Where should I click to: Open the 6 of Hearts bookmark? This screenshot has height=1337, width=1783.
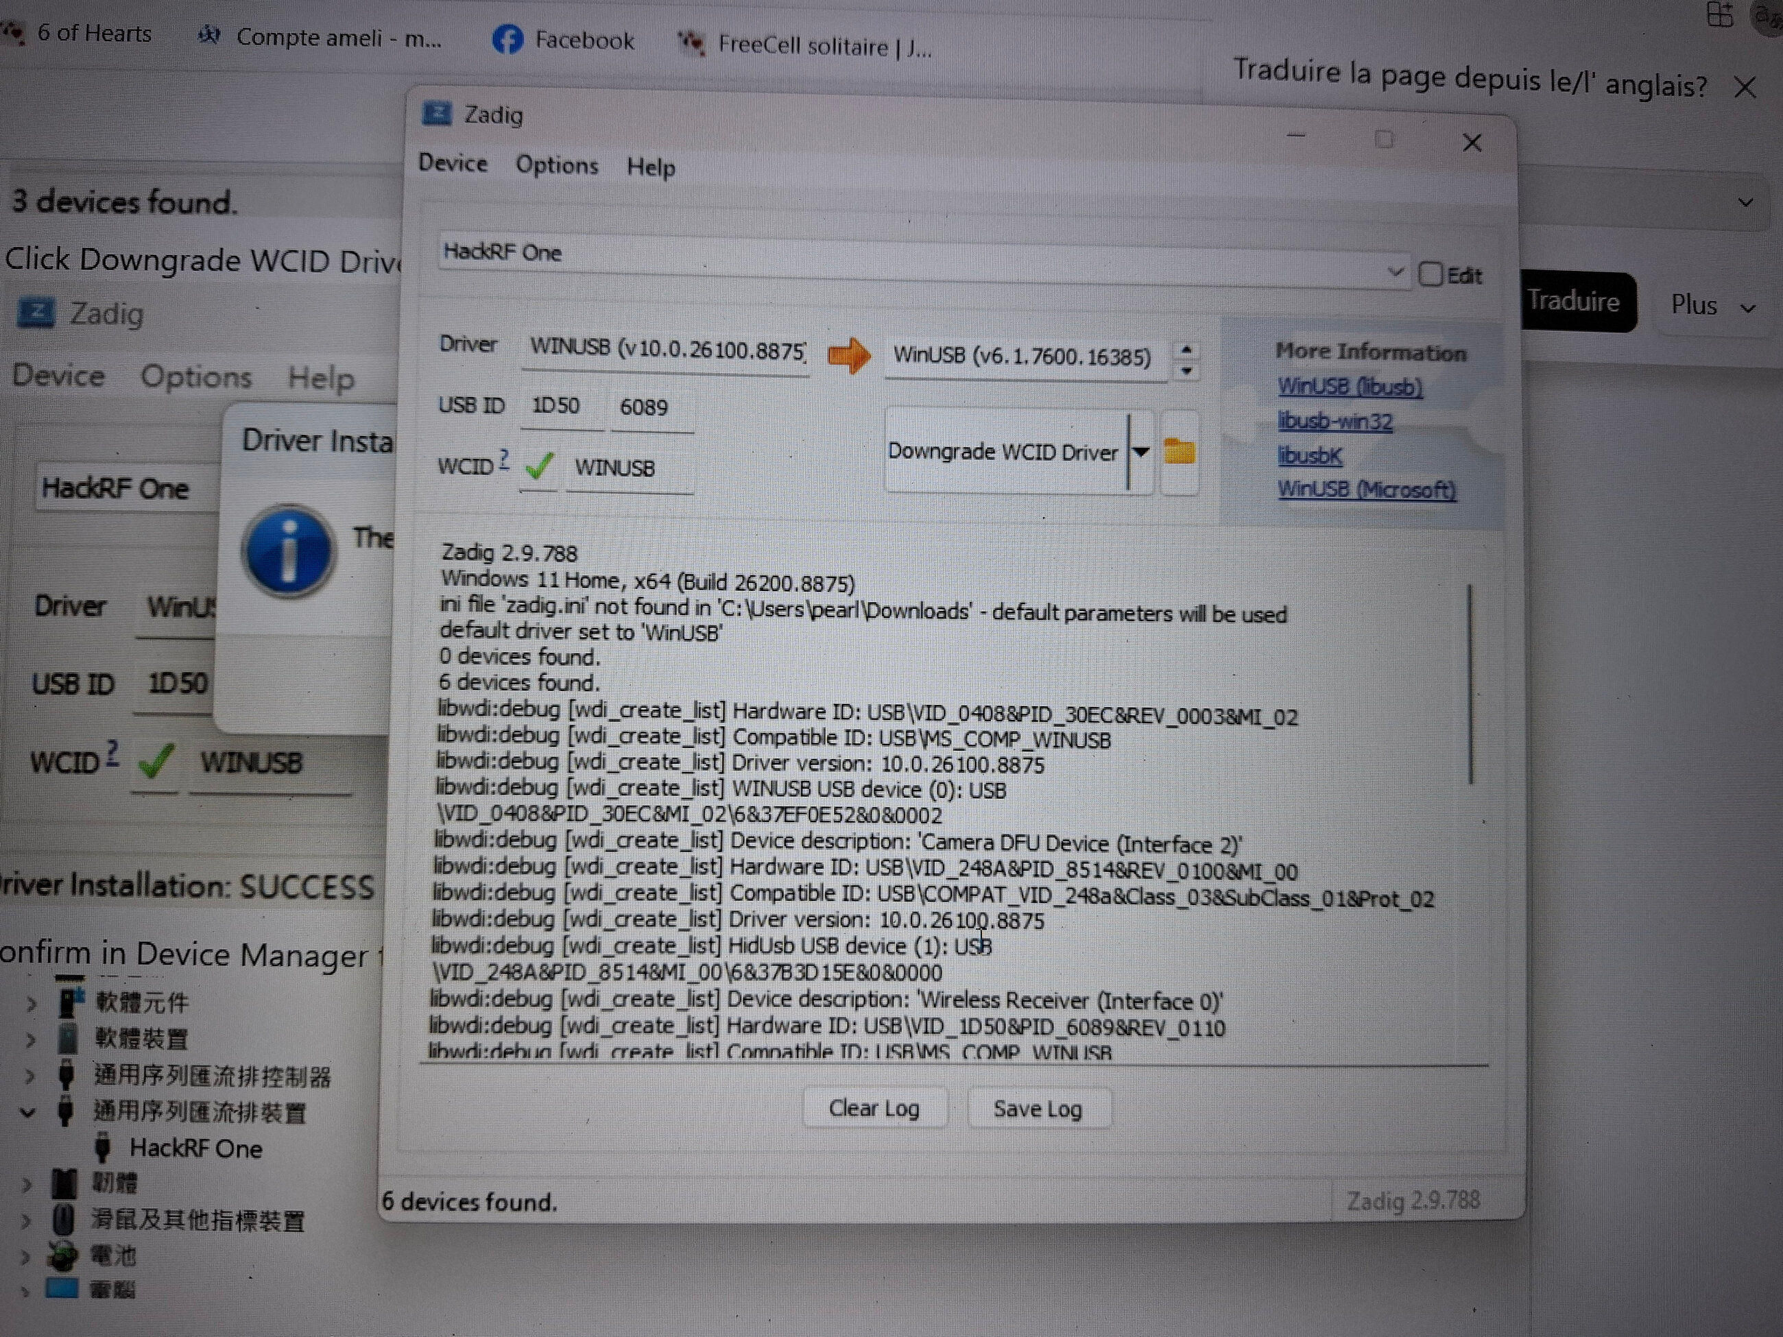coord(77,33)
